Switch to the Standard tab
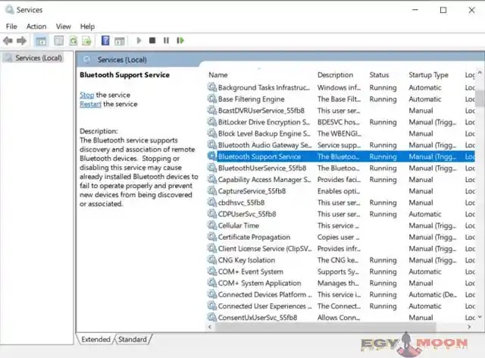Image resolution: width=485 pixels, height=358 pixels. tap(133, 340)
